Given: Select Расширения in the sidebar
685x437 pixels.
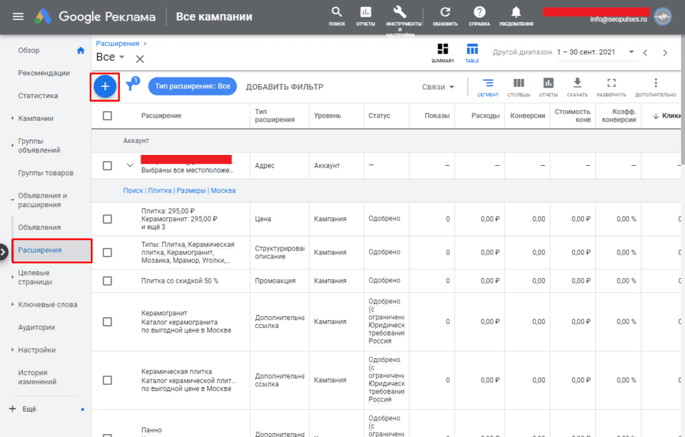Looking at the screenshot, I should (52, 251).
